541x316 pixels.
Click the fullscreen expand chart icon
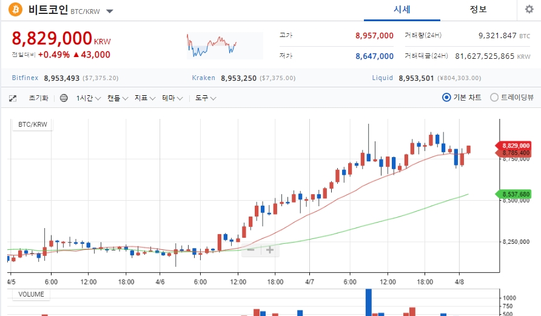click(13, 98)
